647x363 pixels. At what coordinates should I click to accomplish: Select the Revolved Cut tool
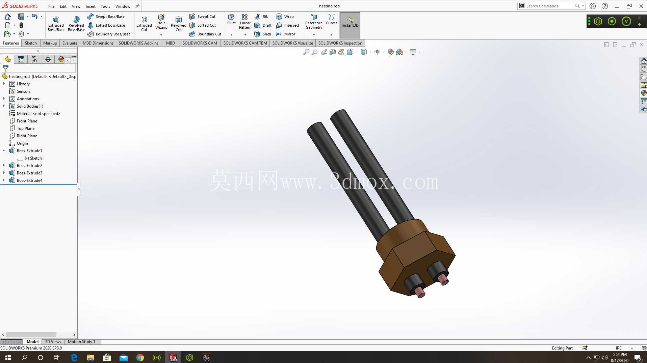(x=179, y=24)
